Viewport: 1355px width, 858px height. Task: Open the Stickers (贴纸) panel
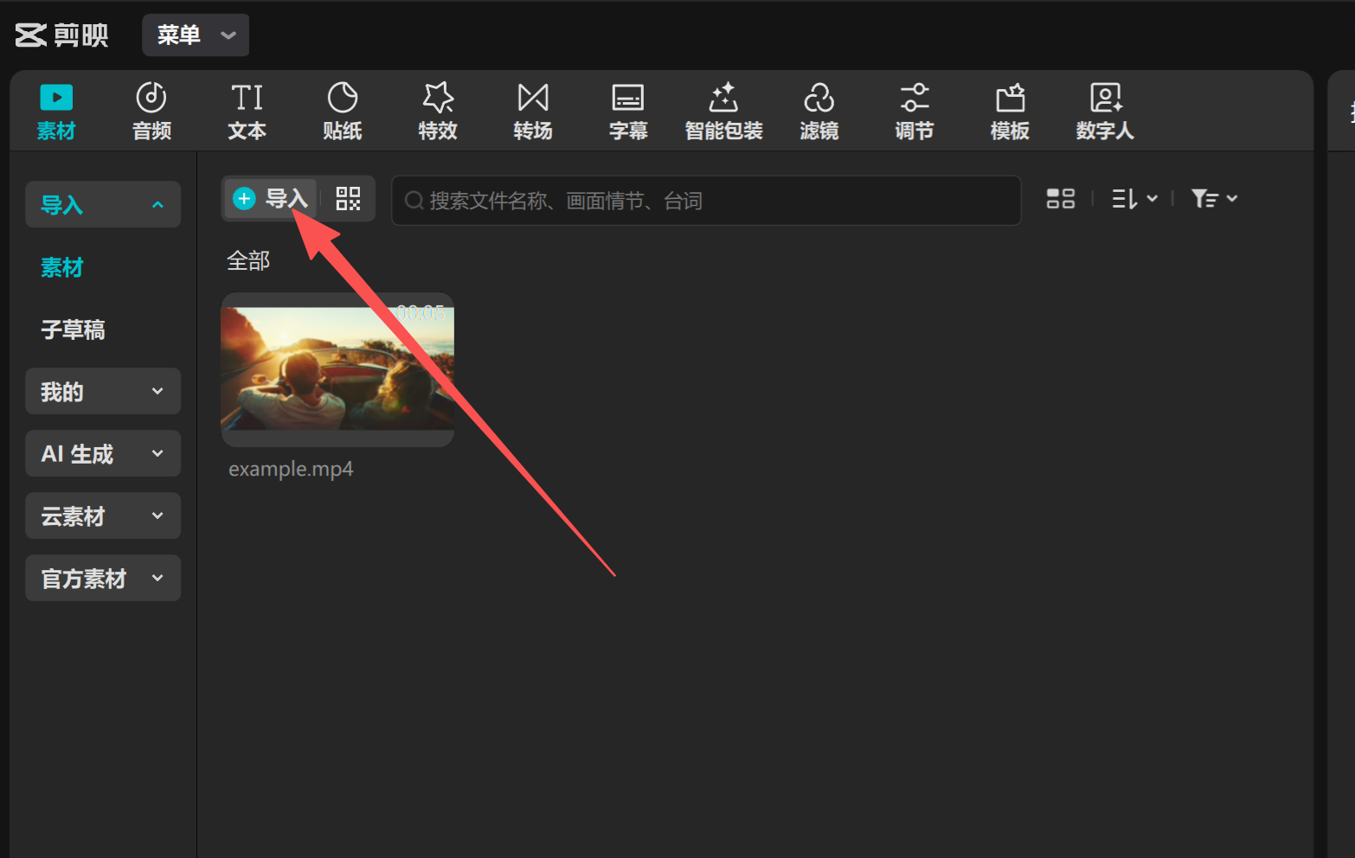[342, 111]
